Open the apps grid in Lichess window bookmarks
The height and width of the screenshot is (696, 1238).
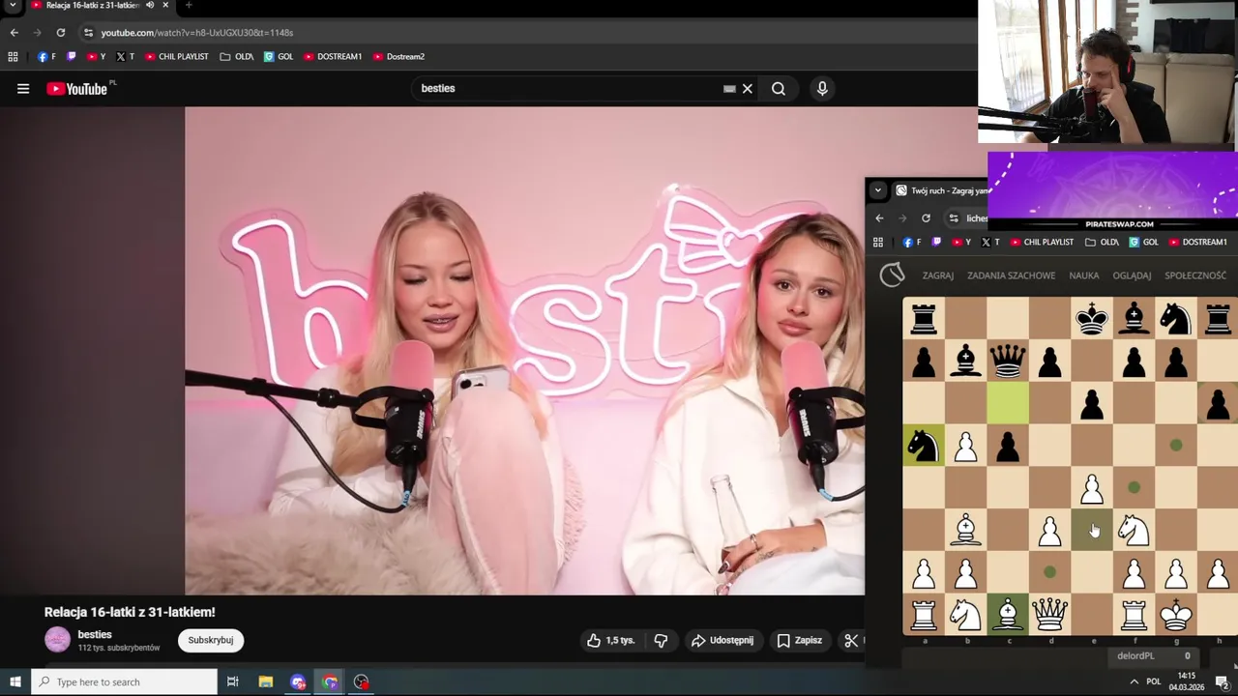point(878,243)
